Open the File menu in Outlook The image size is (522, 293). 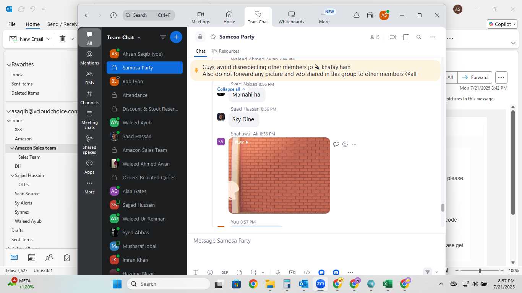point(12,24)
